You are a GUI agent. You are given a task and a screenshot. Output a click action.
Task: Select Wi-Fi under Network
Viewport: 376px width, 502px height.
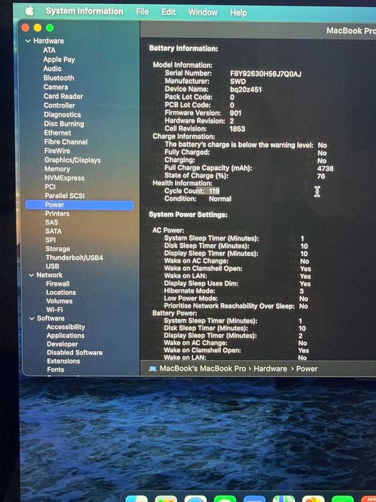pyautogui.click(x=54, y=310)
